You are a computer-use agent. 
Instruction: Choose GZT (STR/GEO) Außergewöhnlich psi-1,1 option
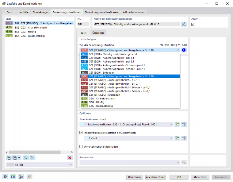130,80
